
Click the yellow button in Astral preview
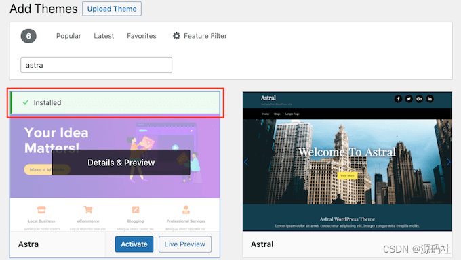(347, 175)
